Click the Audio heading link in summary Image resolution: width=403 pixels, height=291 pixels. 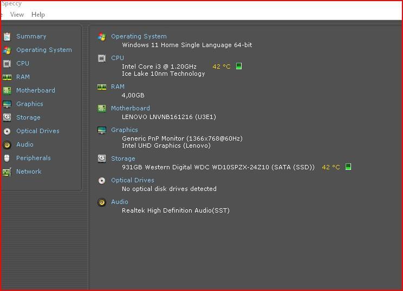[x=120, y=202]
